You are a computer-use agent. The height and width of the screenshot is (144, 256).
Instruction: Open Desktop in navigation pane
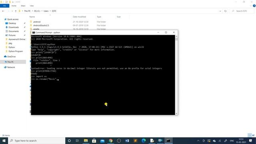[12, 23]
